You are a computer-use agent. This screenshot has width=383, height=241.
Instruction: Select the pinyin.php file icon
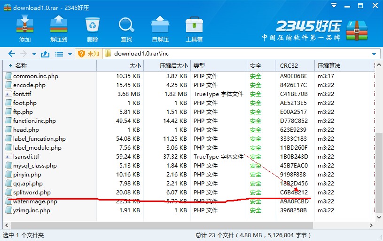(x=8, y=175)
